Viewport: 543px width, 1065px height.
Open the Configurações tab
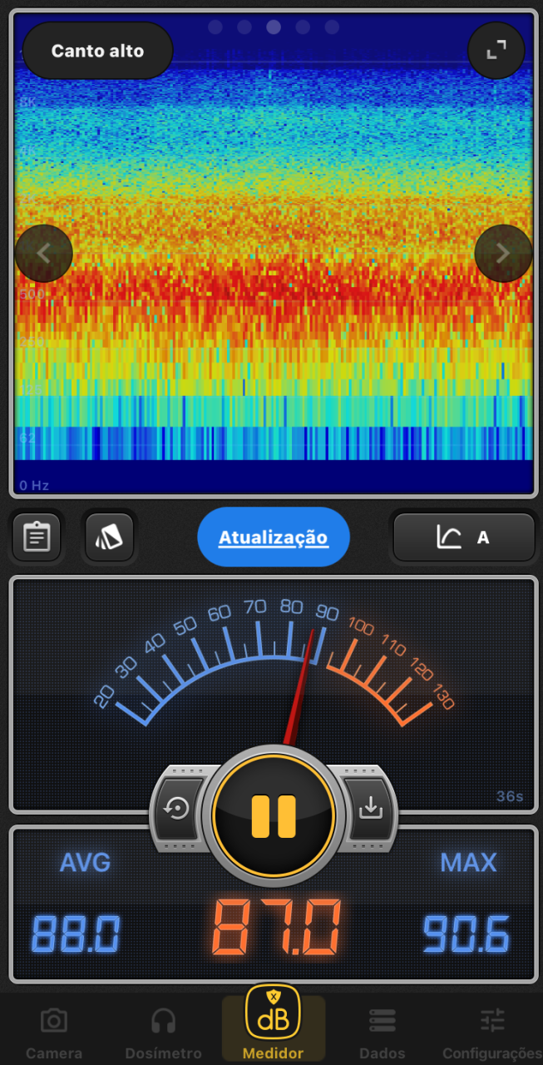(x=492, y=1030)
